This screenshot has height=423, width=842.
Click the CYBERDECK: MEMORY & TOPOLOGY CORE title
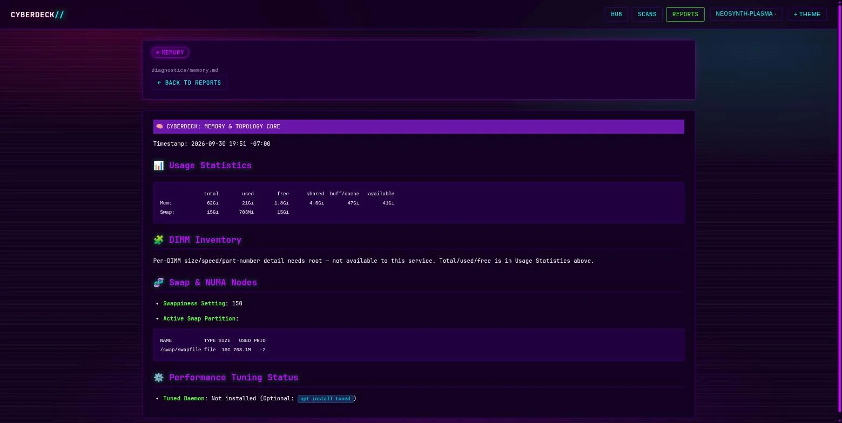(223, 126)
